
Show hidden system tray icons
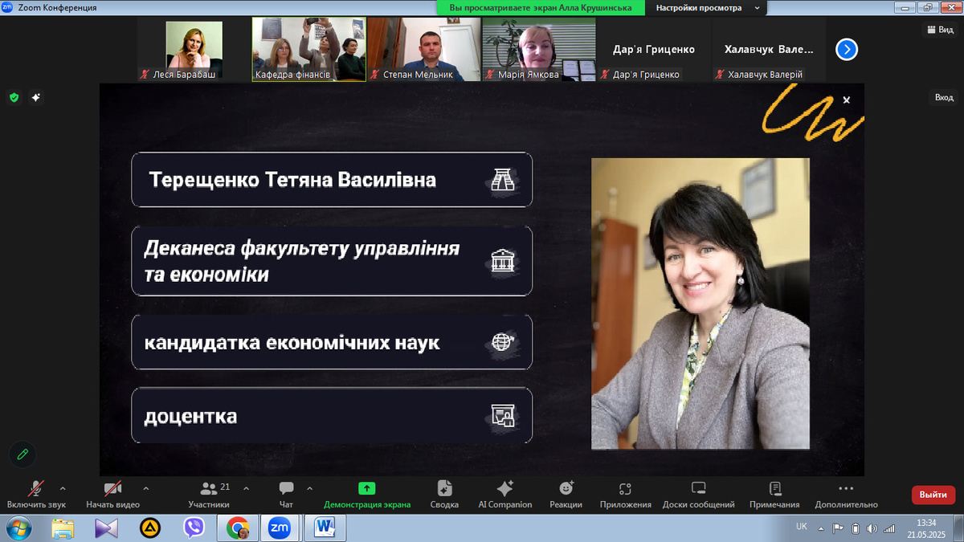(821, 528)
